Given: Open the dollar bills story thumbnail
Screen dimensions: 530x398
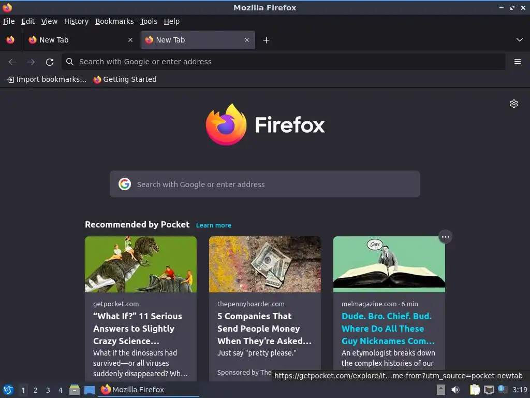Looking at the screenshot, I should [264, 264].
